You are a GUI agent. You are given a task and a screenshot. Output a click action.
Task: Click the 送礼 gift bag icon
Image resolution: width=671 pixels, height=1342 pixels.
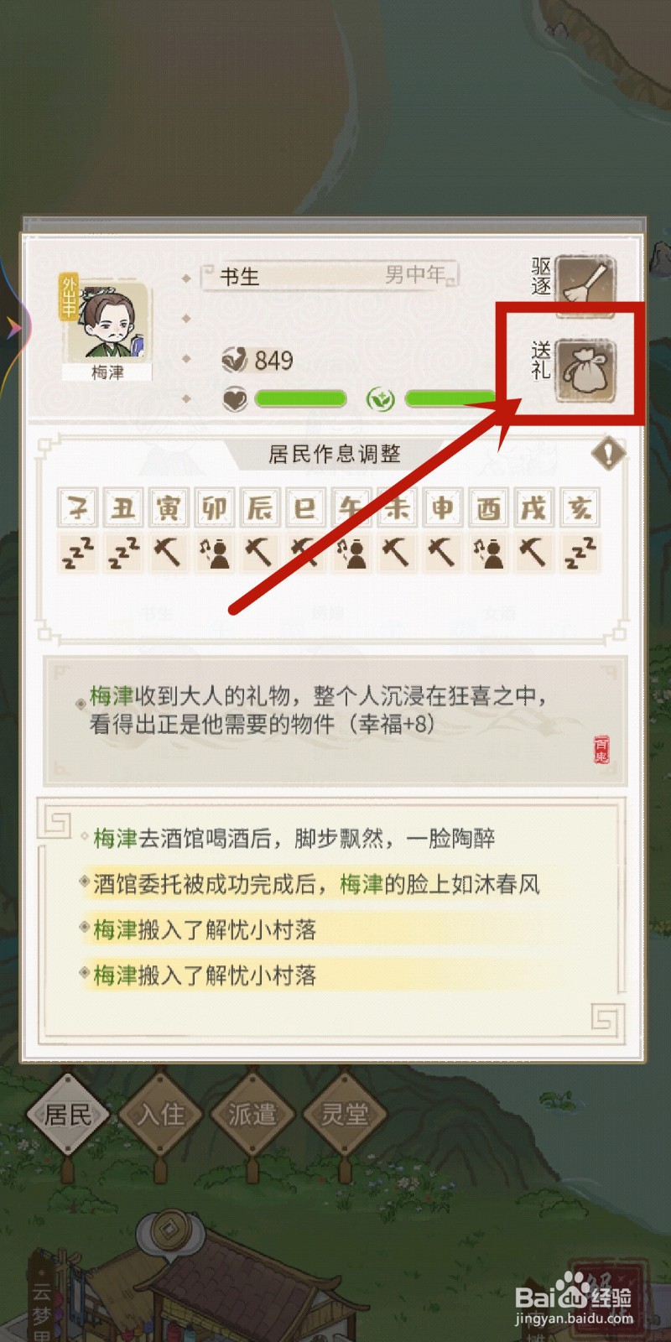coord(585,370)
